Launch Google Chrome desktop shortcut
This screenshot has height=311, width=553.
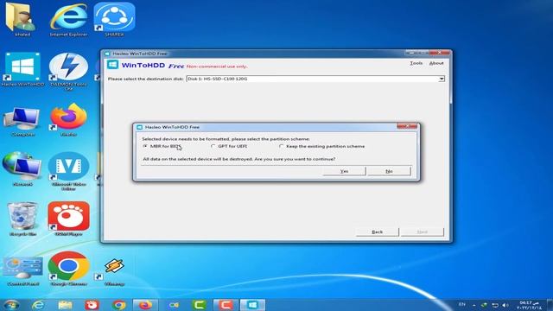(68, 269)
